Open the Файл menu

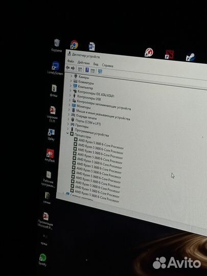tap(71, 61)
